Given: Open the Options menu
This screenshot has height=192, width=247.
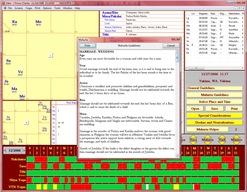Looking at the screenshot, I should click(47, 8).
